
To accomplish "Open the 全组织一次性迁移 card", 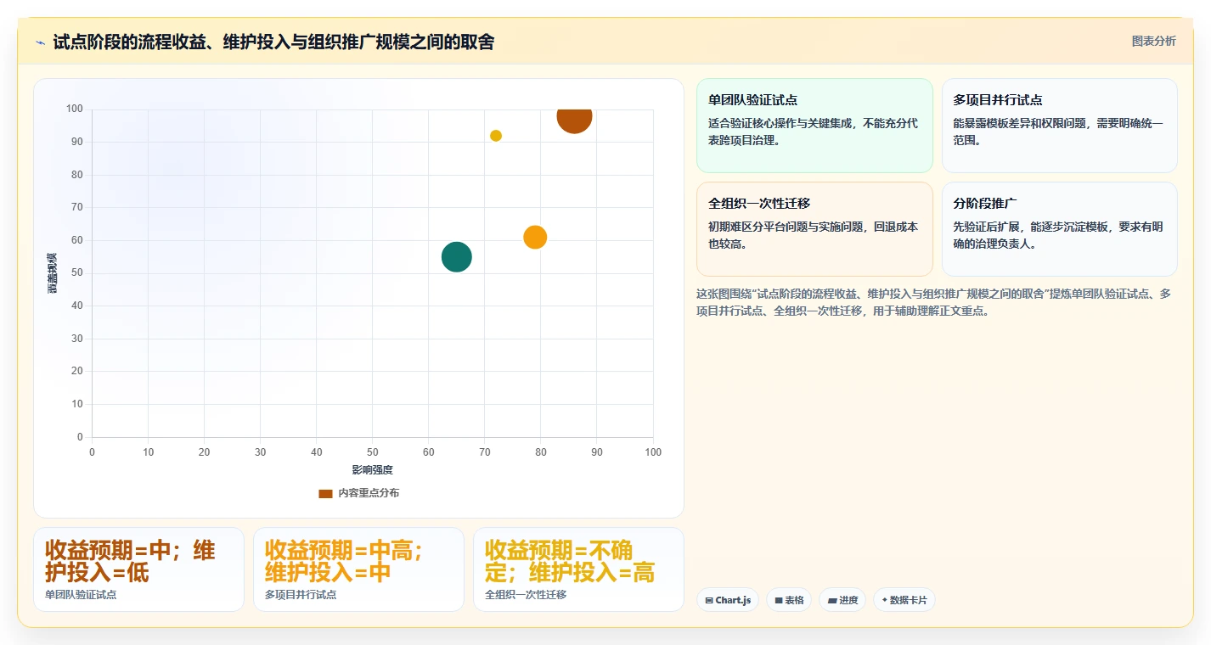I will (814, 229).
